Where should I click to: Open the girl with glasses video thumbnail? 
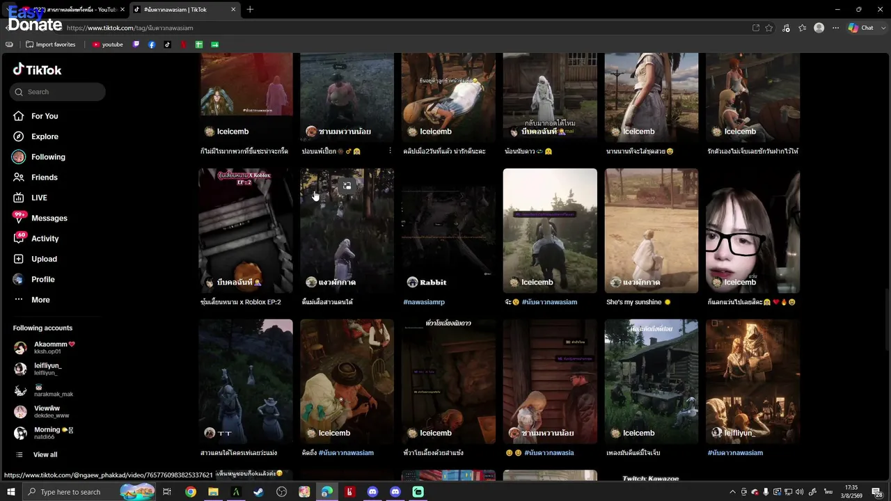click(752, 230)
